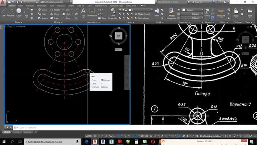Activate the Copy command
The height and width of the screenshot is (145, 257).
(42, 14)
